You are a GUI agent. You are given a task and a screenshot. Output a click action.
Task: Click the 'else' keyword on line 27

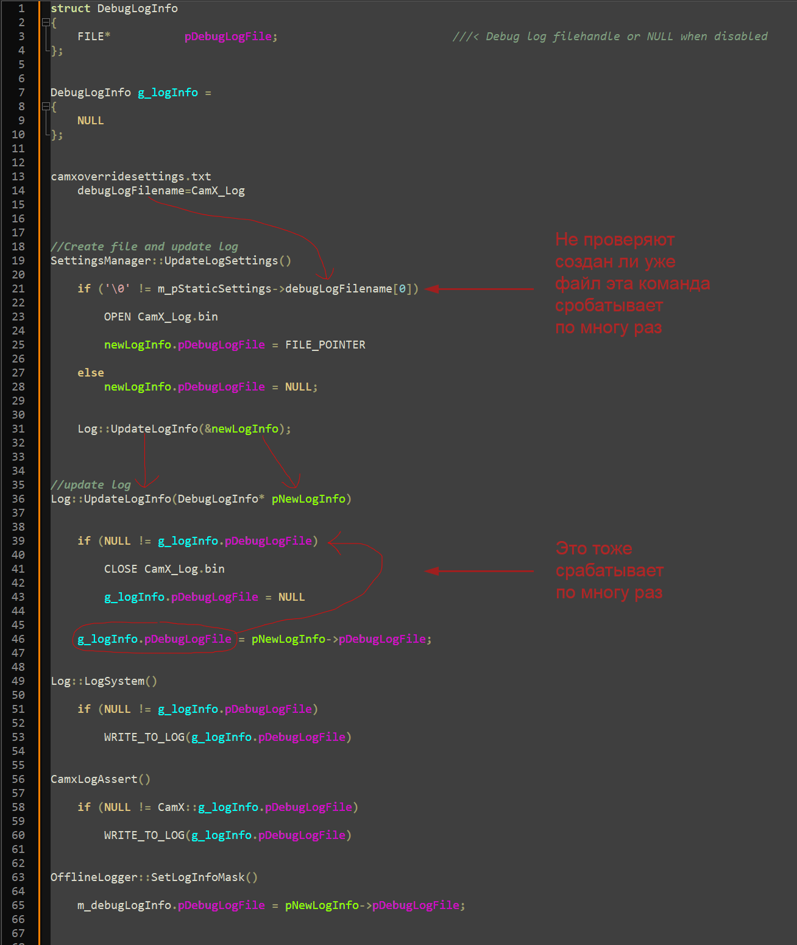coord(91,373)
